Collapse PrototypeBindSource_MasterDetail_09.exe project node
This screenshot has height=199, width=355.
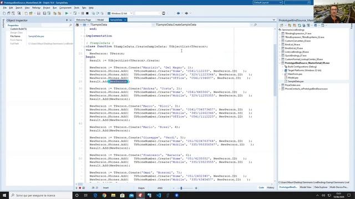(x=280, y=63)
